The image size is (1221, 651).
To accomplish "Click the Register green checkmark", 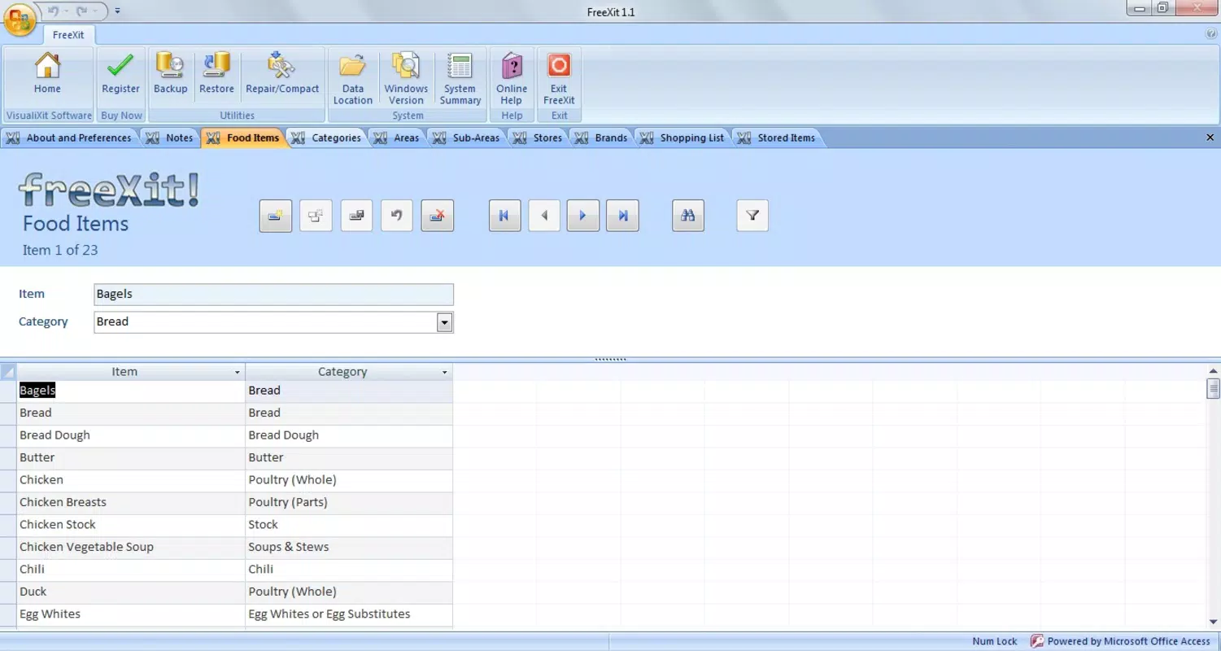I will 120,75.
